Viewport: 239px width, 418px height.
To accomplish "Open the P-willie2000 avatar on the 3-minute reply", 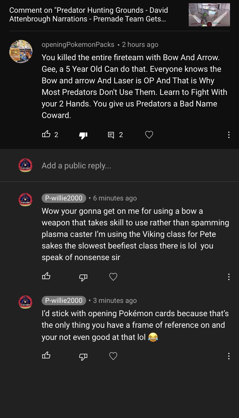I will 25,302.
